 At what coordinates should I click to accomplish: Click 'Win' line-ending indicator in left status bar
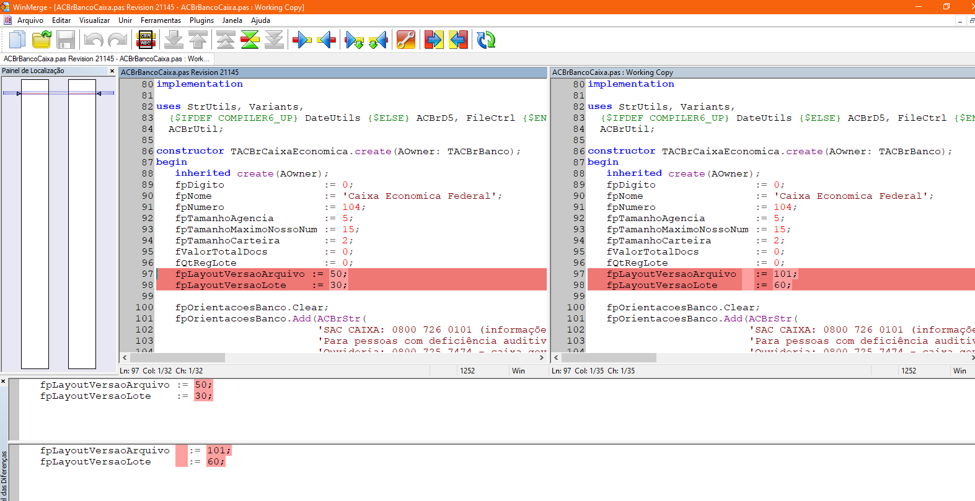(518, 371)
